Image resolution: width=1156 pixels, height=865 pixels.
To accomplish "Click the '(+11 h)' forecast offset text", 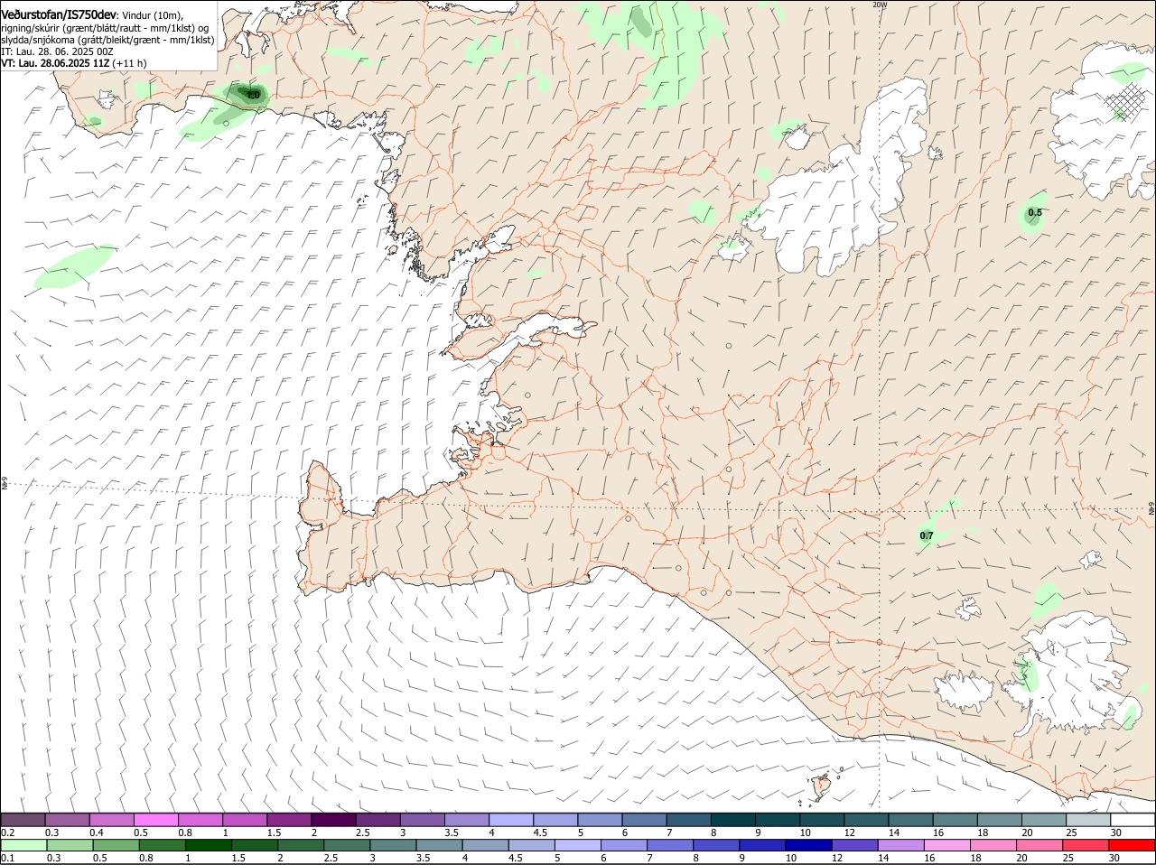I will 130,63.
